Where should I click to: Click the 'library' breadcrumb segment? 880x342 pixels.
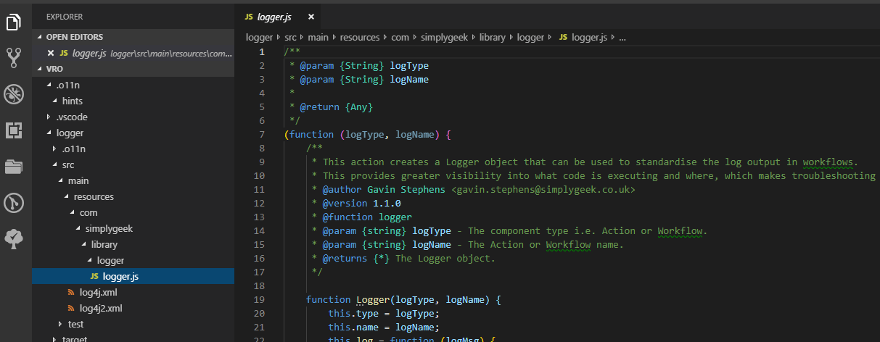tap(493, 37)
